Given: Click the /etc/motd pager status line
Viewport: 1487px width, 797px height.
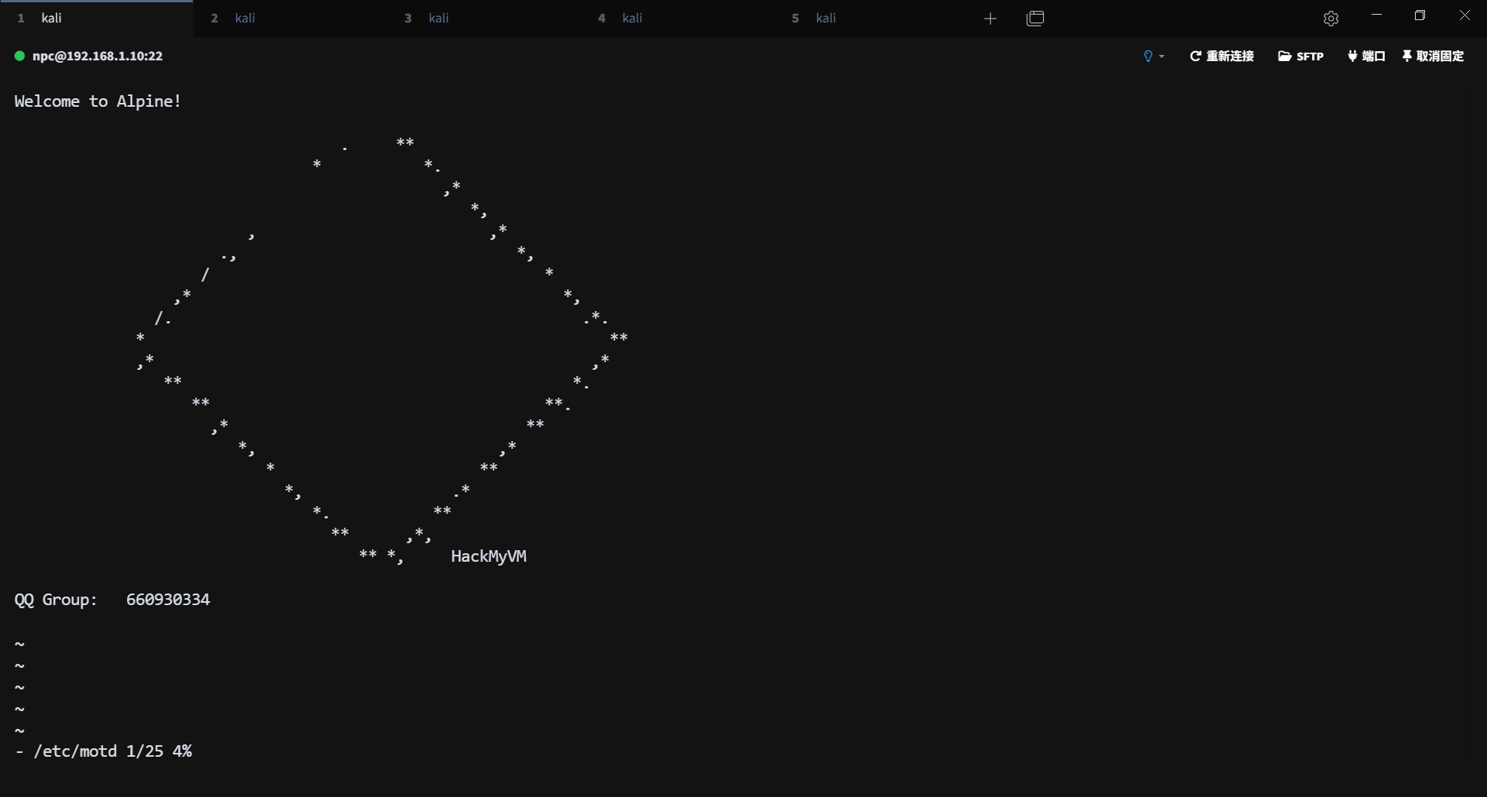Looking at the screenshot, I should pyautogui.click(x=104, y=751).
